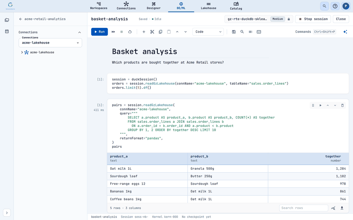
Task: Expand the acme-lakehouse tree node
Action: click(x=22, y=52)
